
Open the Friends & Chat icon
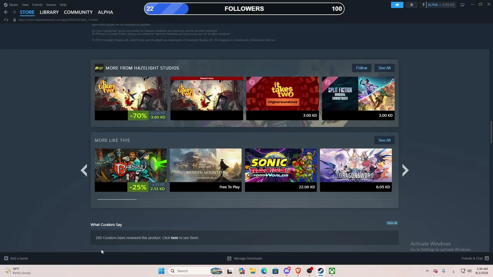point(486,259)
